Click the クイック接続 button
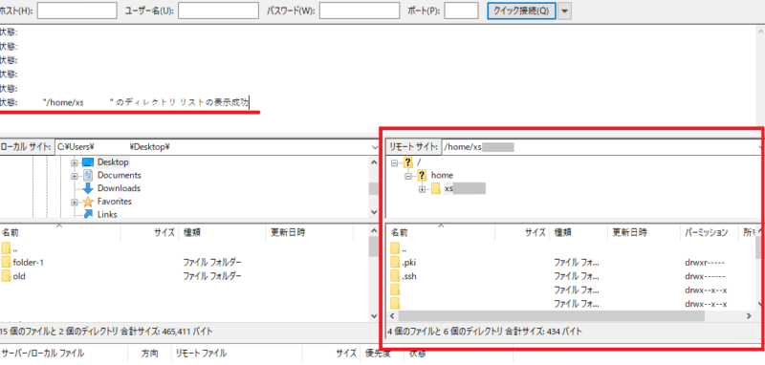 (521, 11)
